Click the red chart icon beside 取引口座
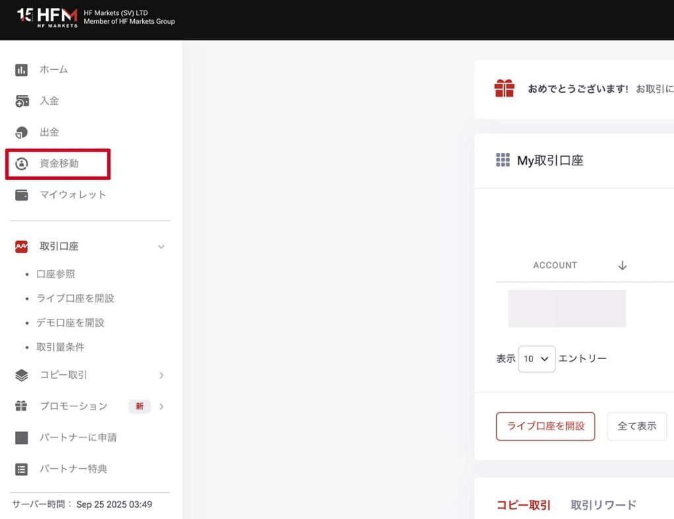 [20, 246]
